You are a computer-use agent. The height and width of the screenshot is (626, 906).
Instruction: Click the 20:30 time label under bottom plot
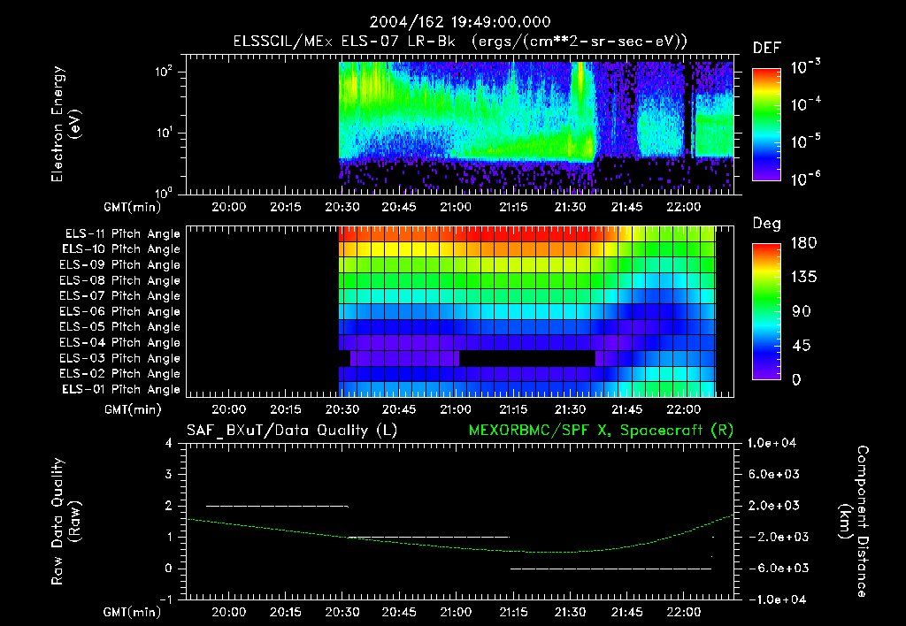[342, 612]
